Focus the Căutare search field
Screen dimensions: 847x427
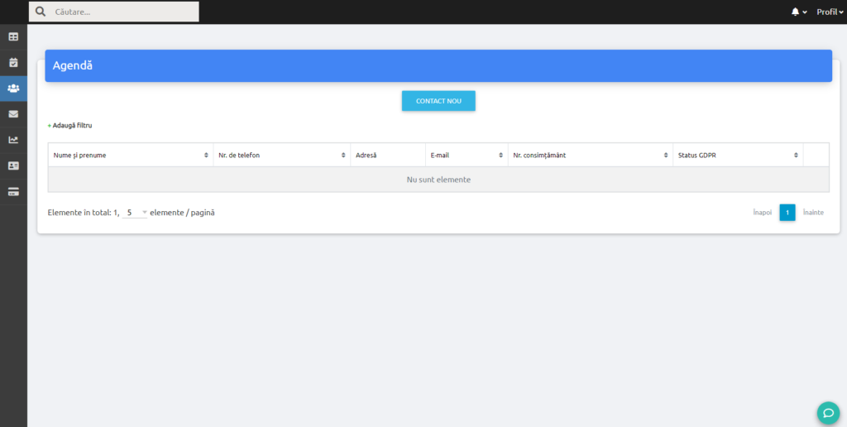coord(114,12)
